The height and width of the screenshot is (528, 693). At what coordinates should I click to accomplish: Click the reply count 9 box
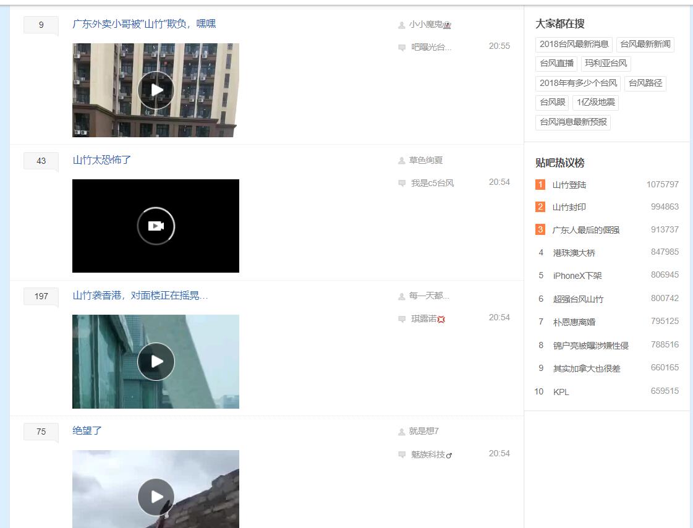coord(41,25)
